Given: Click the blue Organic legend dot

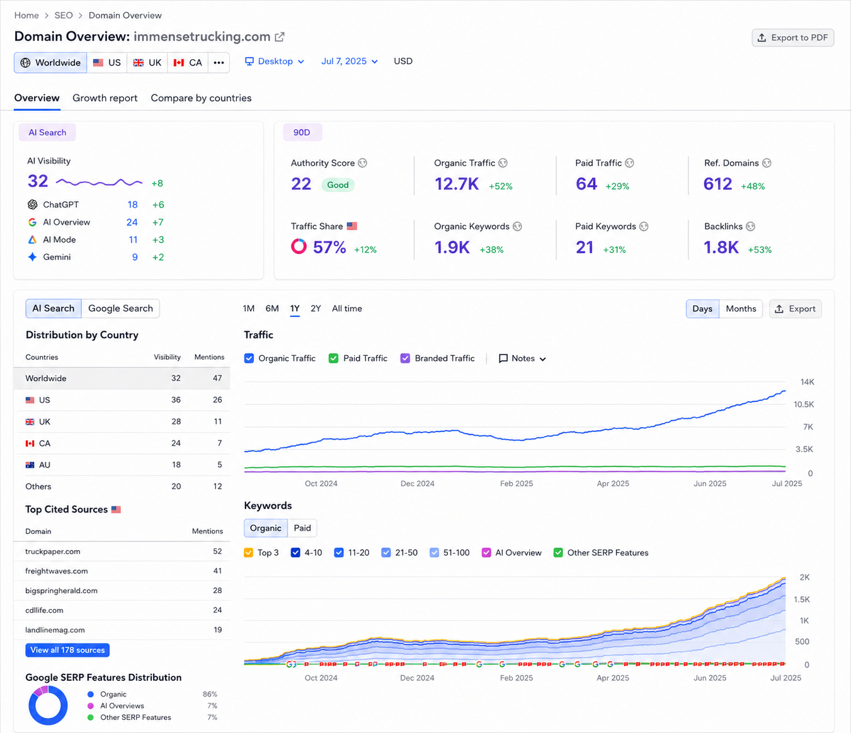Looking at the screenshot, I should 91,695.
